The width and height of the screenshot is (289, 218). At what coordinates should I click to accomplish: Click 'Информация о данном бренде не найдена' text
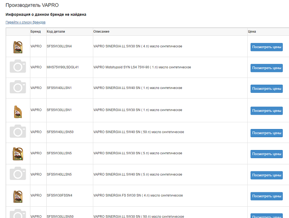[x=46, y=14]
